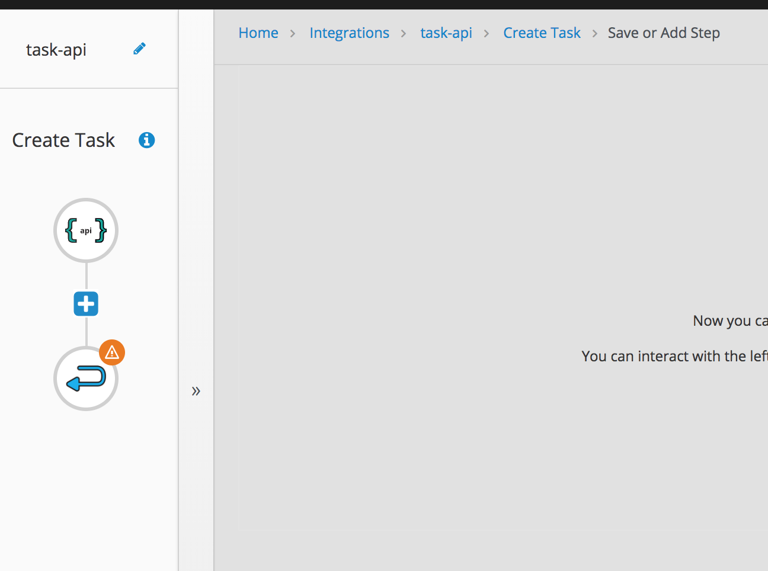Click the Save or Add Step breadcrumb text
The height and width of the screenshot is (571, 768).
664,33
